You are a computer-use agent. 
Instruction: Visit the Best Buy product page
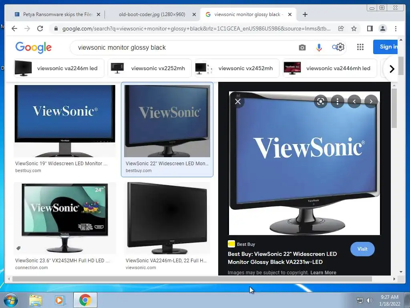tap(362, 249)
